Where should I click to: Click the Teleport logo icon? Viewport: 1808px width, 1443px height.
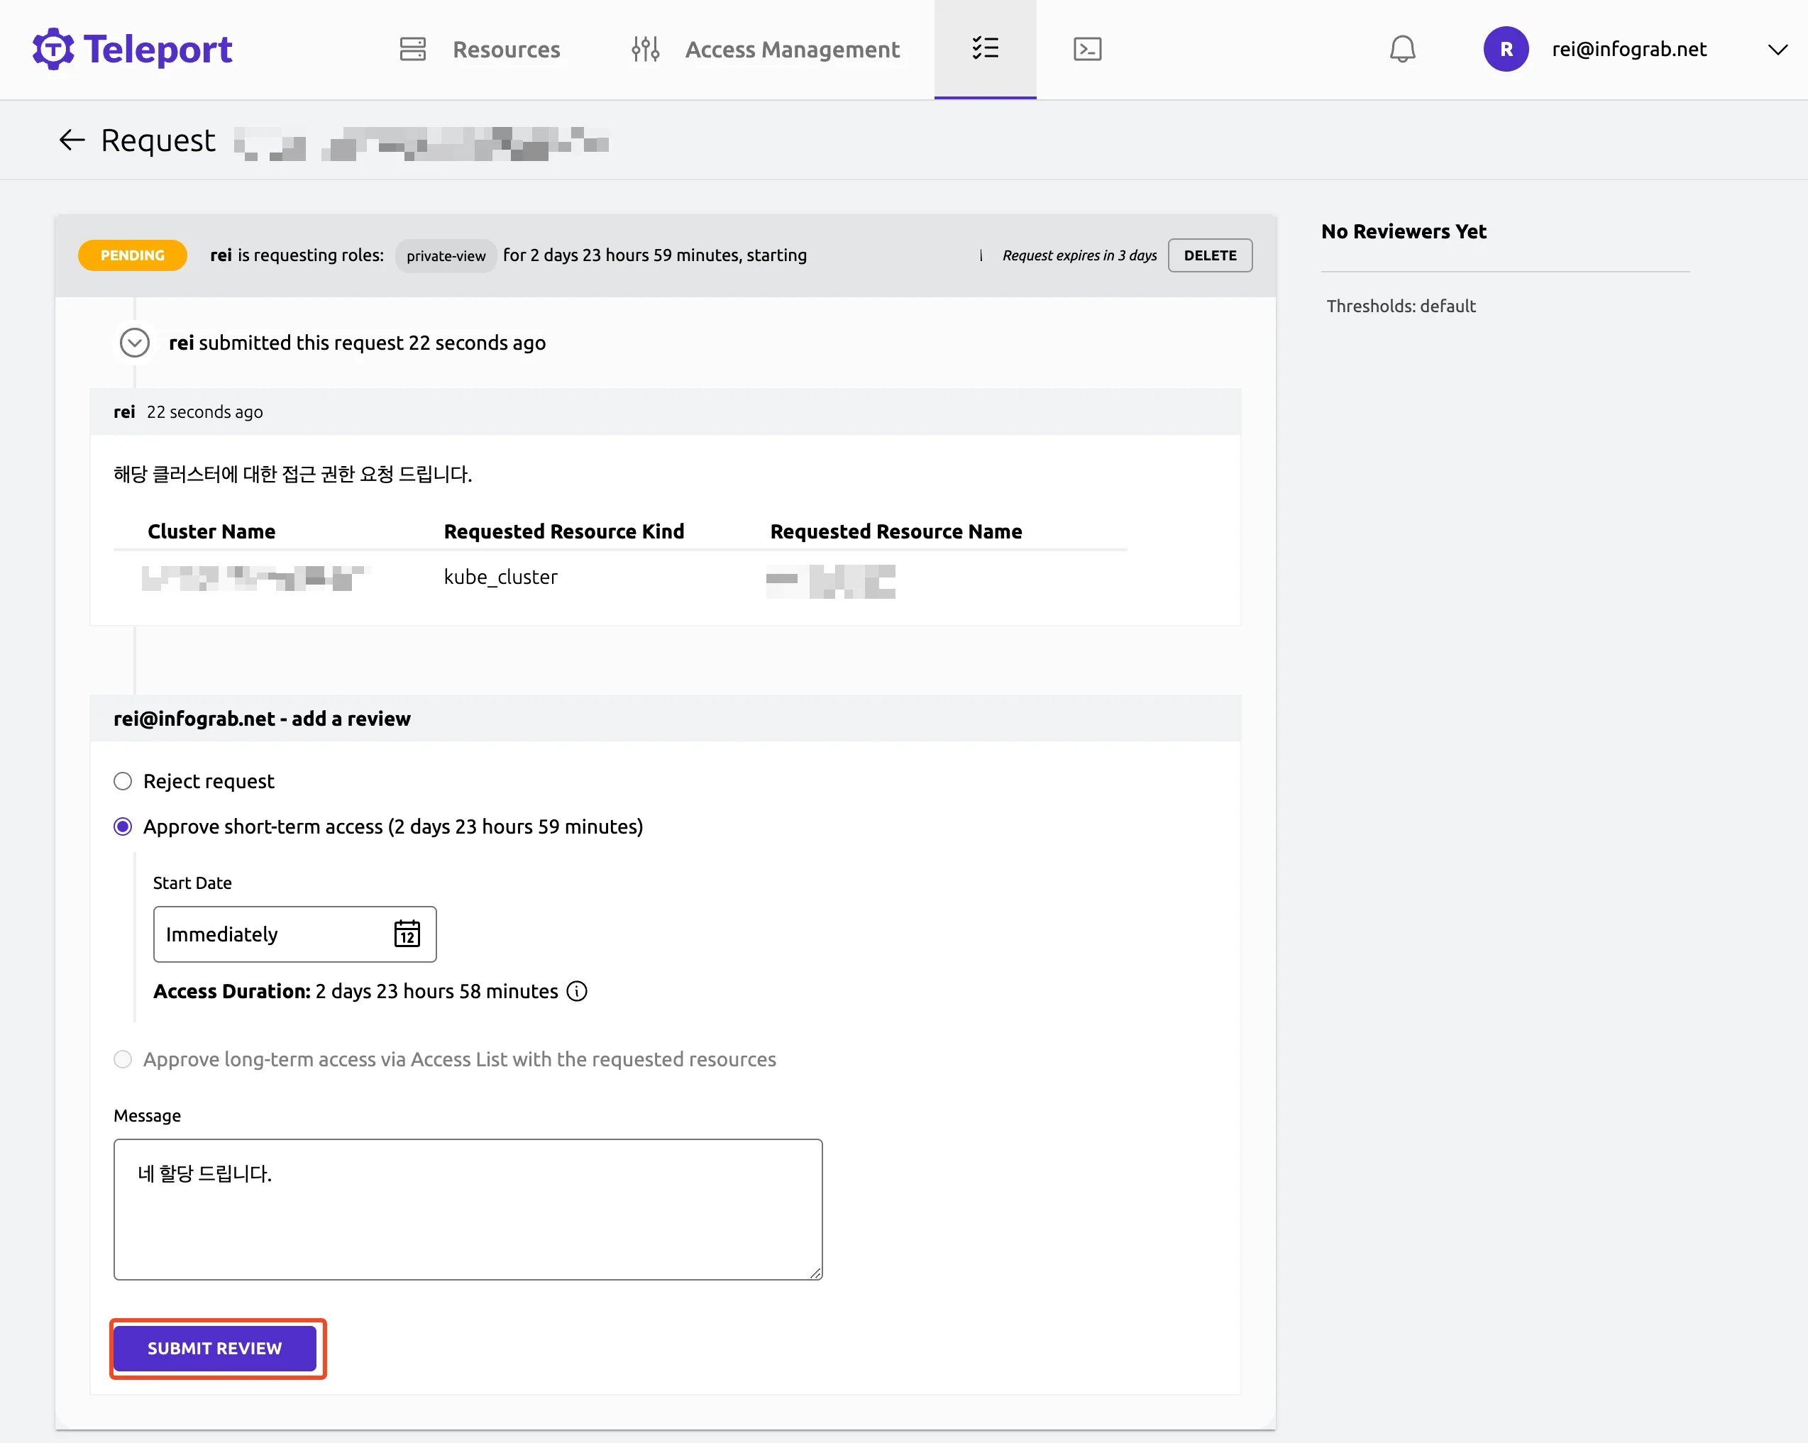[53, 50]
